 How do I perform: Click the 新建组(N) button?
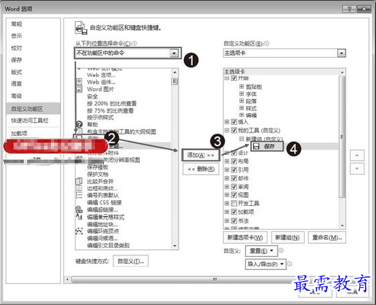(x=288, y=238)
